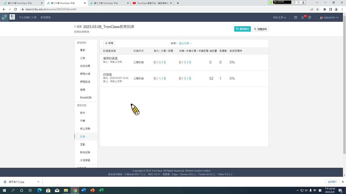
Task: Open File Explorer from the taskbar
Action: click(x=66, y=190)
